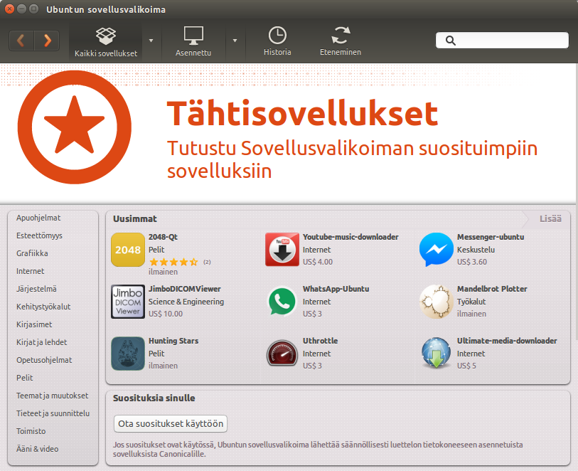Open the Pelit category
The width and height of the screenshot is (578, 471).
coord(25,378)
